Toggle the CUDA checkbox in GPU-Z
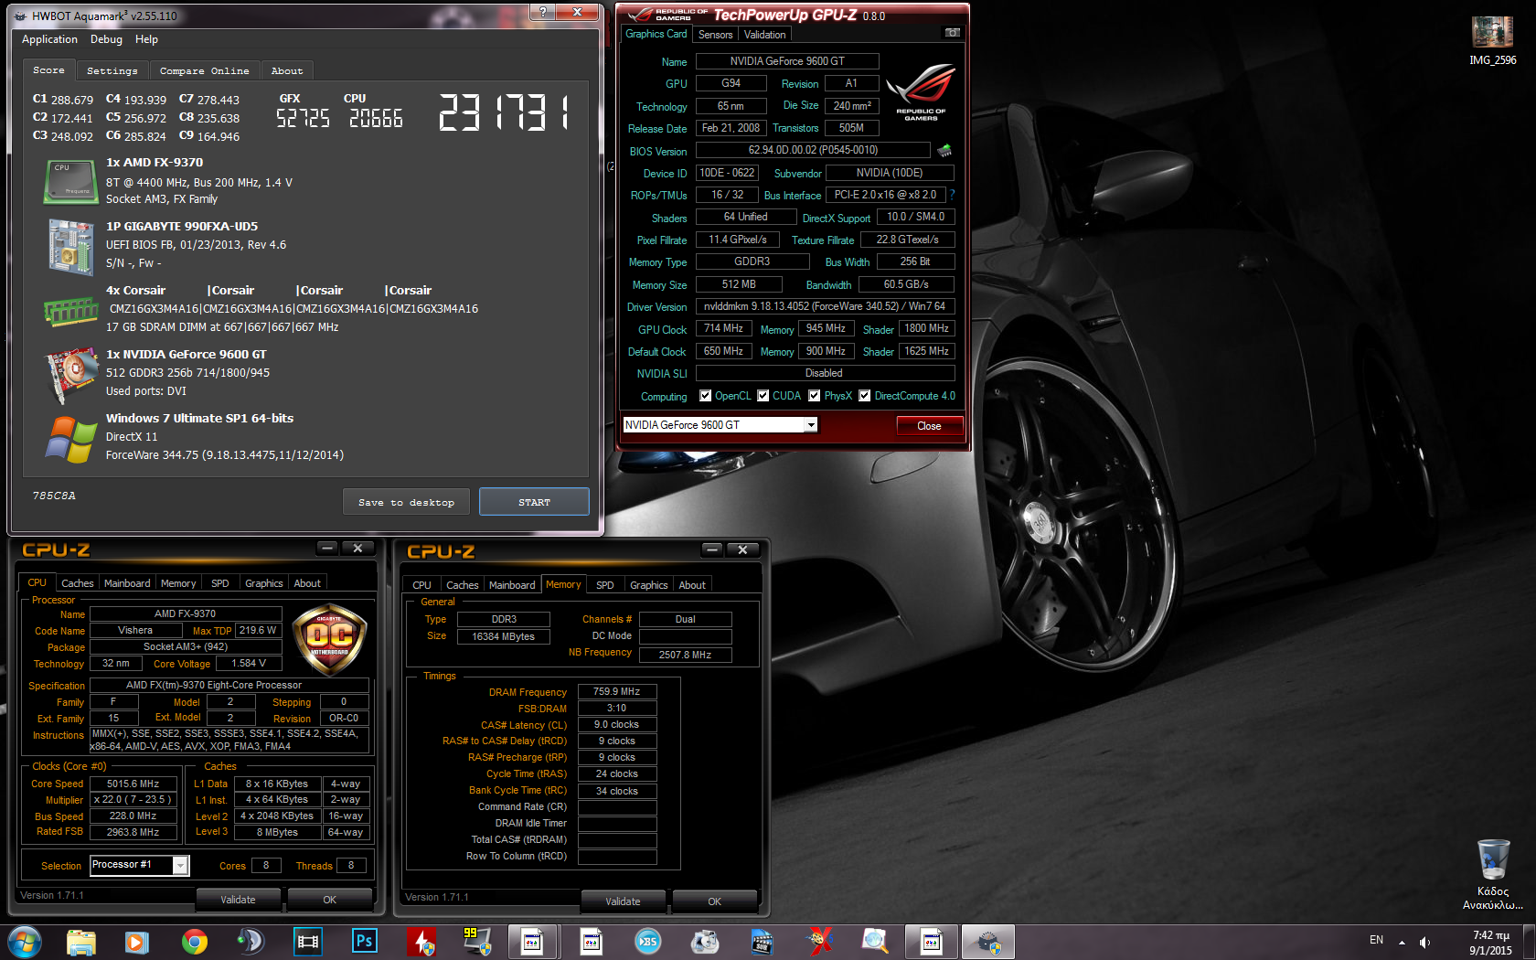 coord(763,396)
